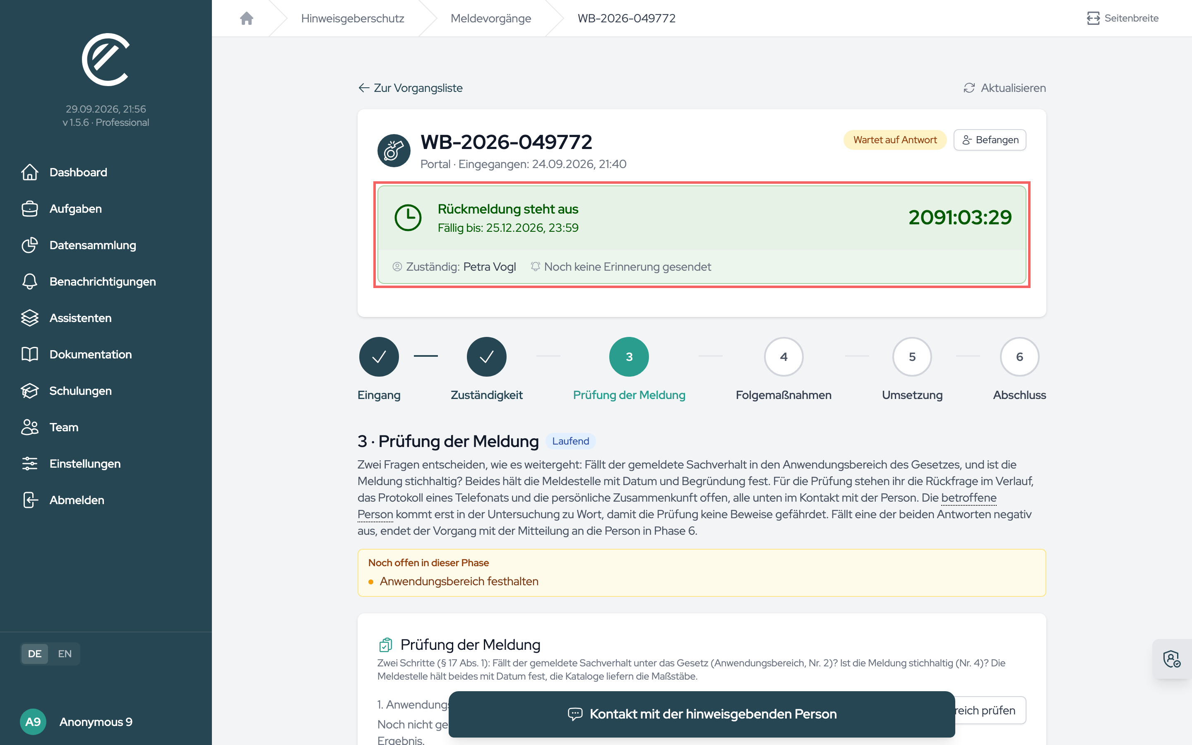Click the Einstellungen sliders icon

click(29, 464)
